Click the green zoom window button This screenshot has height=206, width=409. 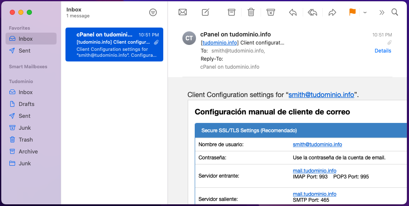(29, 12)
